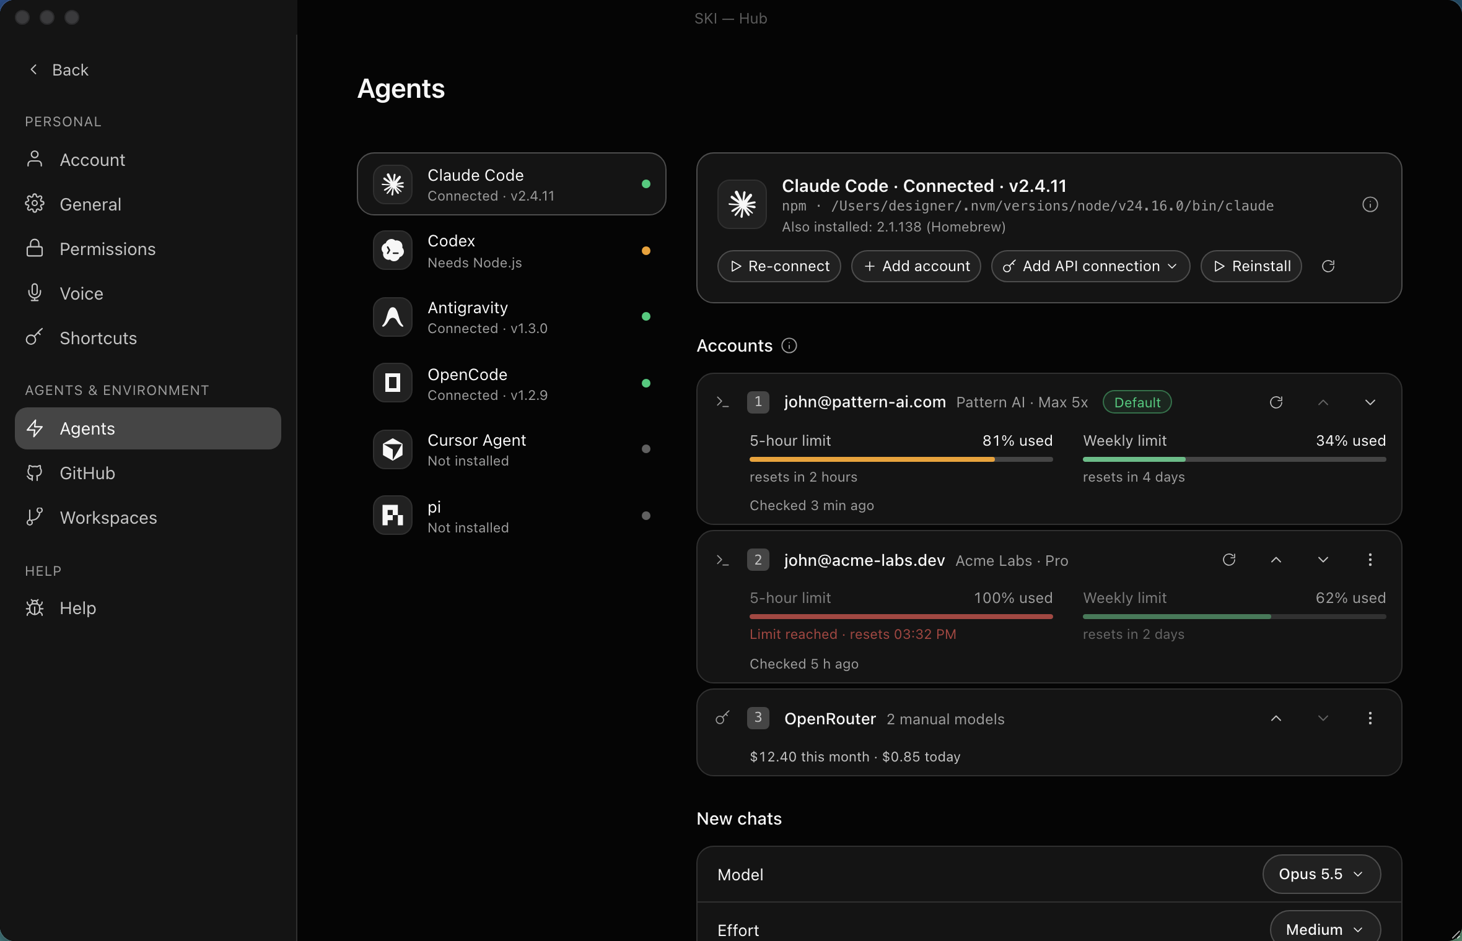
Task: Select Cursor Agent Not installed entry
Action: [511, 449]
